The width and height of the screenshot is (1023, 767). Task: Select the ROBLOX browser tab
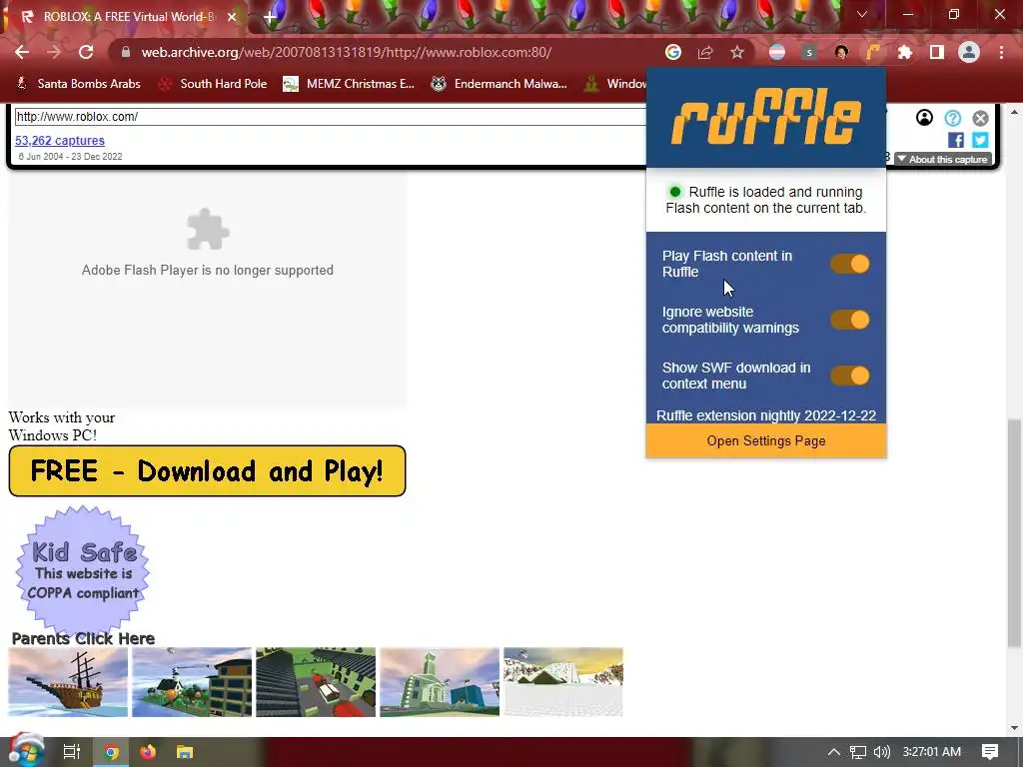124,17
